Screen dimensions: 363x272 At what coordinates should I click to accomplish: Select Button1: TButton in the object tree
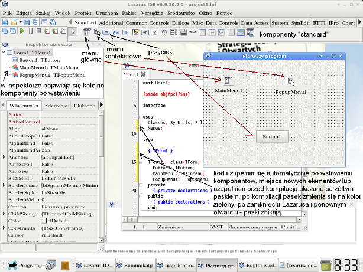click(x=40, y=60)
